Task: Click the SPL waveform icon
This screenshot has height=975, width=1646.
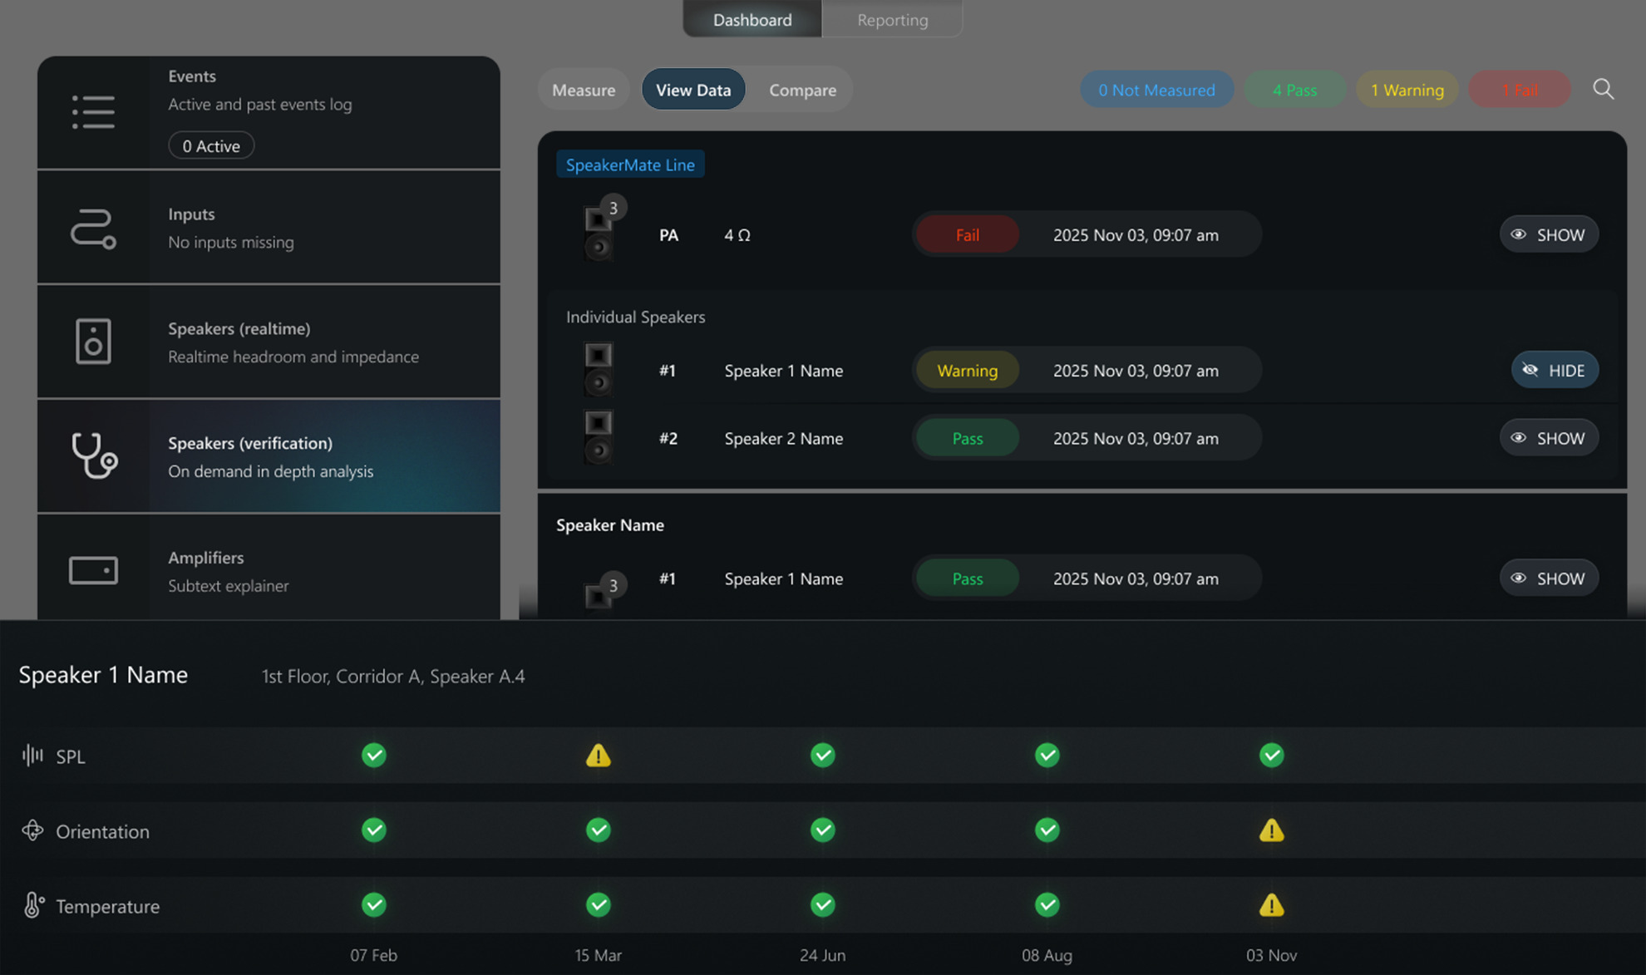Action: [x=32, y=756]
